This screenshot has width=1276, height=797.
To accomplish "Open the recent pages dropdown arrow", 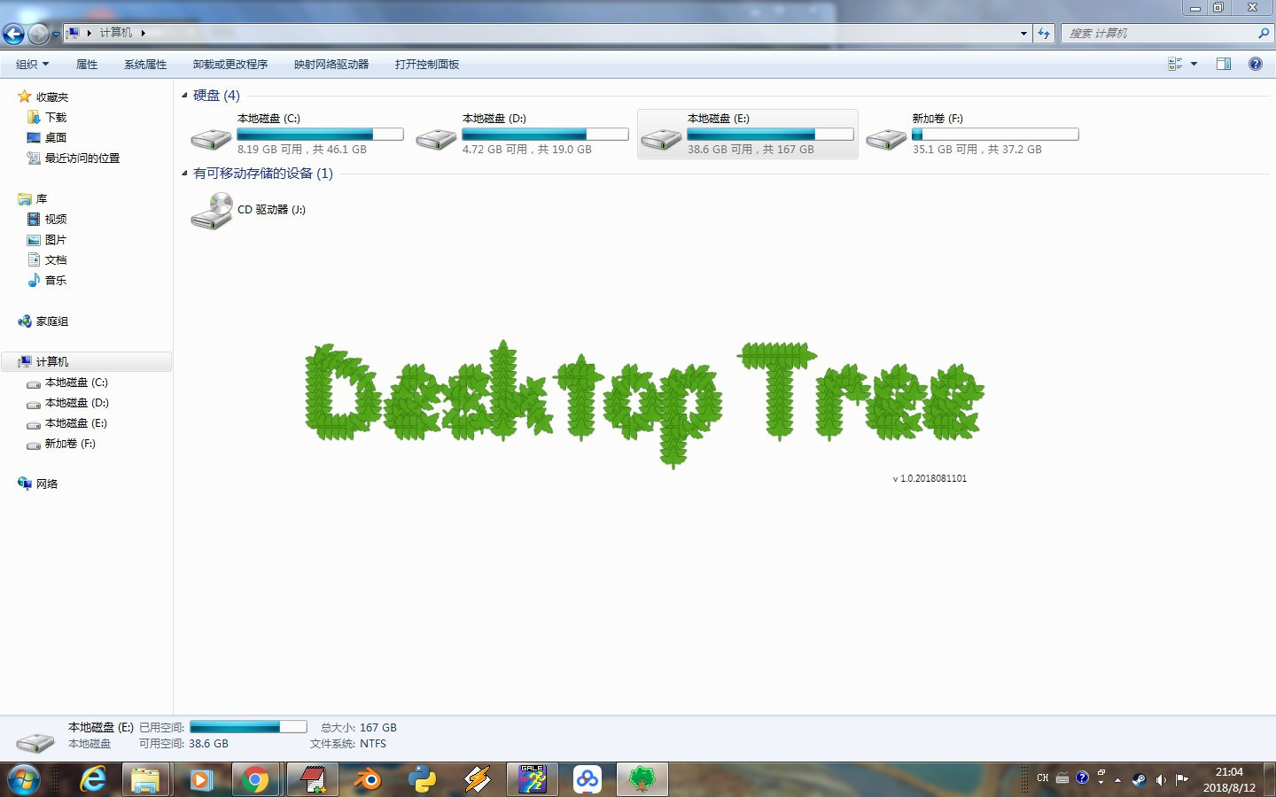I will pos(56,34).
